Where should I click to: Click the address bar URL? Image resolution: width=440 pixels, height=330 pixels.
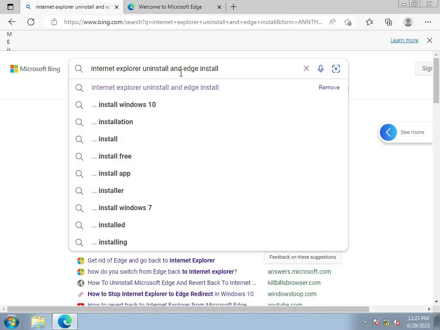[x=193, y=22]
